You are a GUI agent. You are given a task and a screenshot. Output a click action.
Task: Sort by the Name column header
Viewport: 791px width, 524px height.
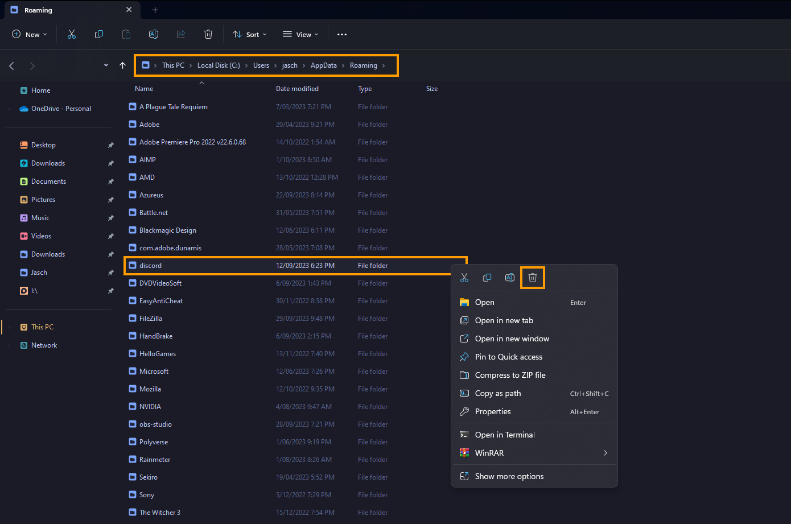tap(144, 89)
